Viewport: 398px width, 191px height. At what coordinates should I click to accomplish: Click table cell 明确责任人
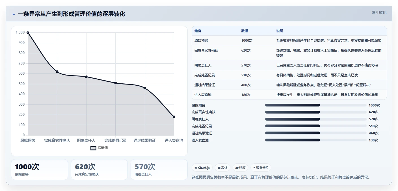(x=203, y=65)
